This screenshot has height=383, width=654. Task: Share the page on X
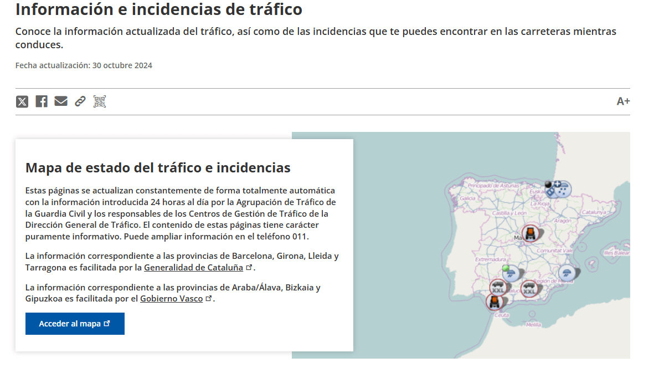click(22, 101)
